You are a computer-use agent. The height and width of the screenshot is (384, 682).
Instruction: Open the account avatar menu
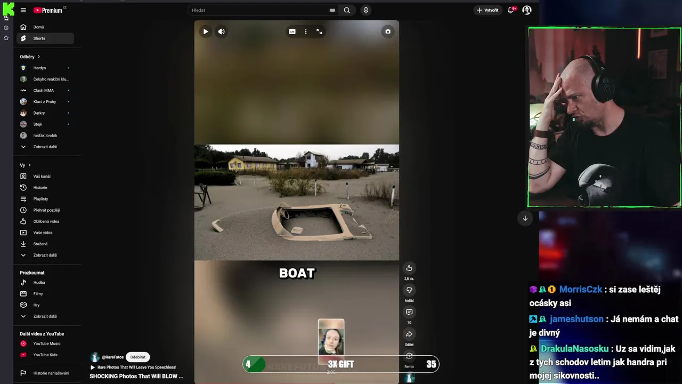[527, 10]
